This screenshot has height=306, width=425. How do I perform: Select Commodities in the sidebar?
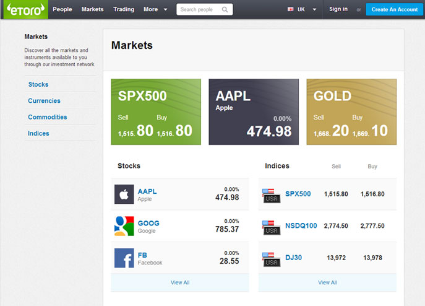click(48, 117)
